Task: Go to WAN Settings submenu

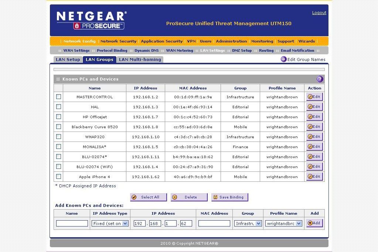Action: [x=76, y=50]
